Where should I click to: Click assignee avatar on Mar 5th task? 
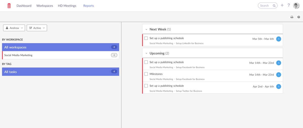click(x=279, y=39)
